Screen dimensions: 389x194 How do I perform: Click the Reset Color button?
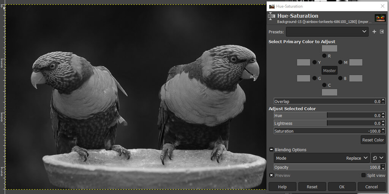(373, 140)
